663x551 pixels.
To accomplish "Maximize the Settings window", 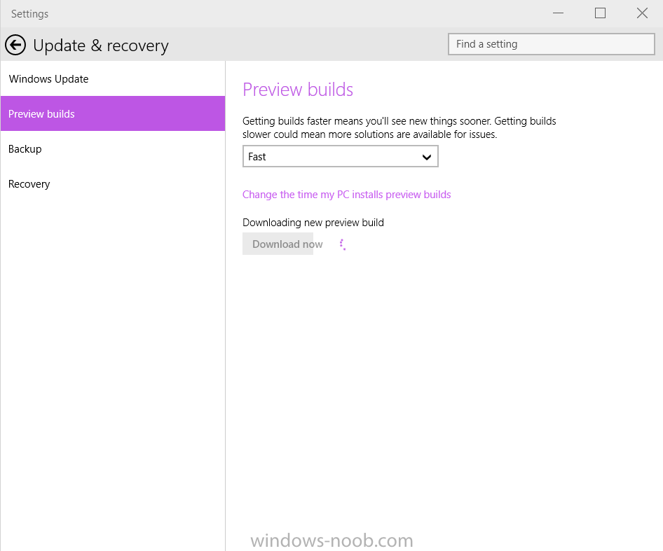I will (600, 13).
